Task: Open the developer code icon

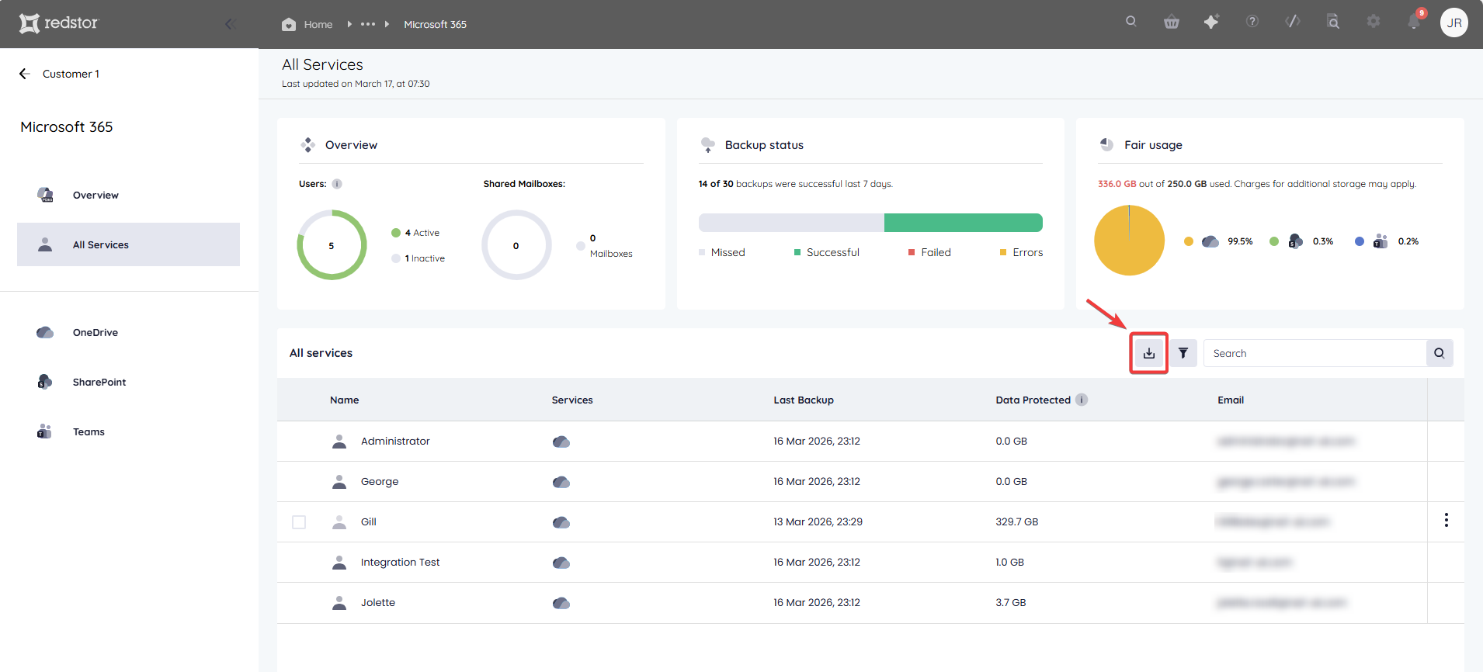Action: (1293, 22)
